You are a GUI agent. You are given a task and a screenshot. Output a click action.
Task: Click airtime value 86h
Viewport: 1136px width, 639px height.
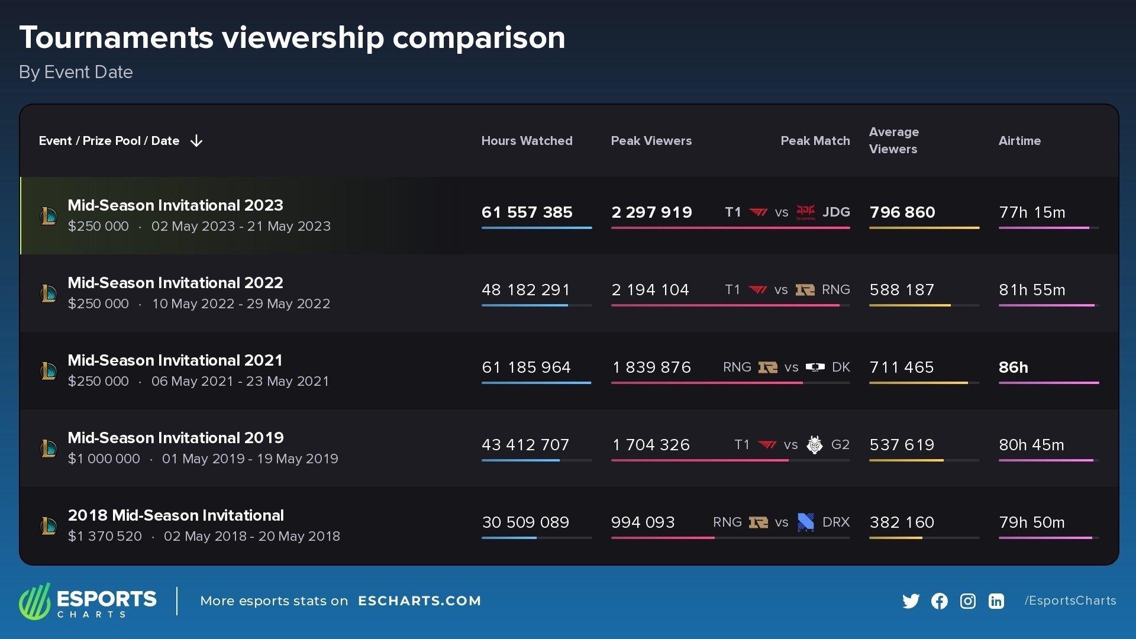coord(1014,367)
